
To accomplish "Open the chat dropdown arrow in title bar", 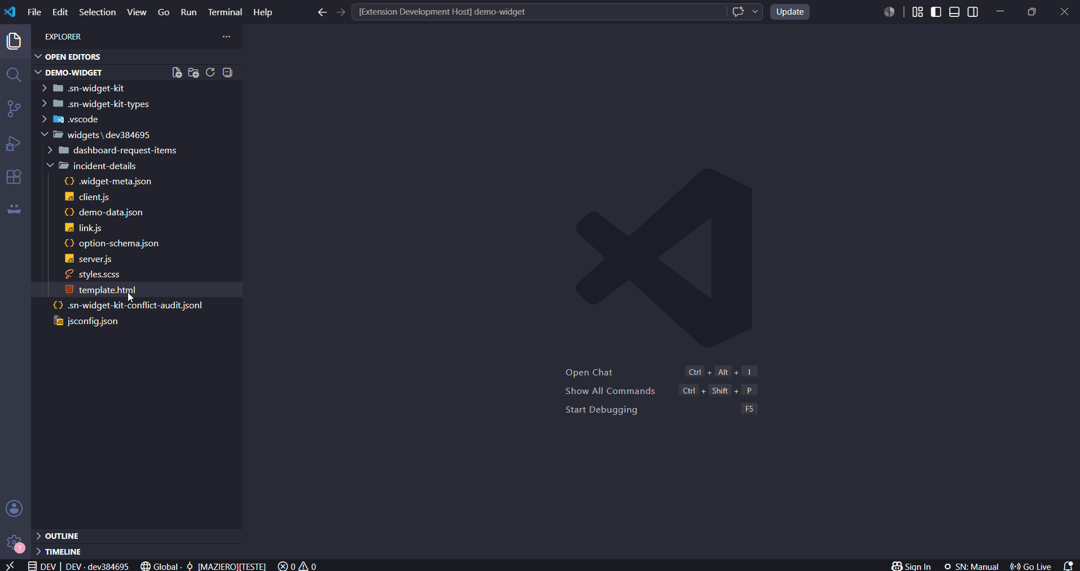I will point(755,12).
